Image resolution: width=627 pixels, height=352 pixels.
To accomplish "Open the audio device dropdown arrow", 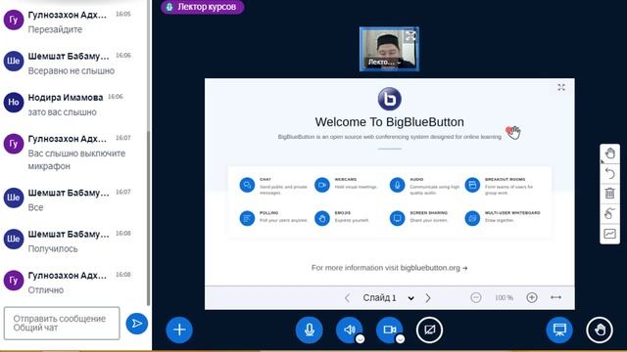I will click(x=360, y=339).
